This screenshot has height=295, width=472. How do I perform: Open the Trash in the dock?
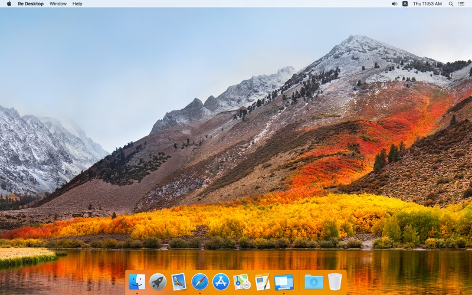coord(335,282)
